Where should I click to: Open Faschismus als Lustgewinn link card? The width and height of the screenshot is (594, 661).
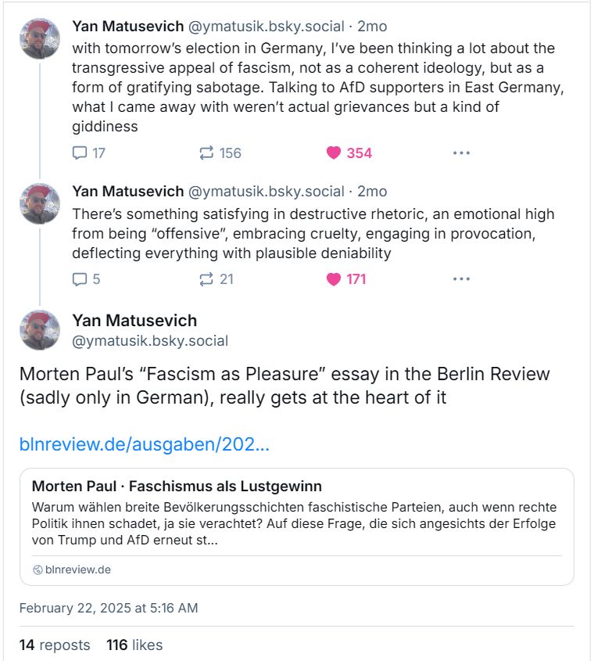pyautogui.click(x=296, y=526)
